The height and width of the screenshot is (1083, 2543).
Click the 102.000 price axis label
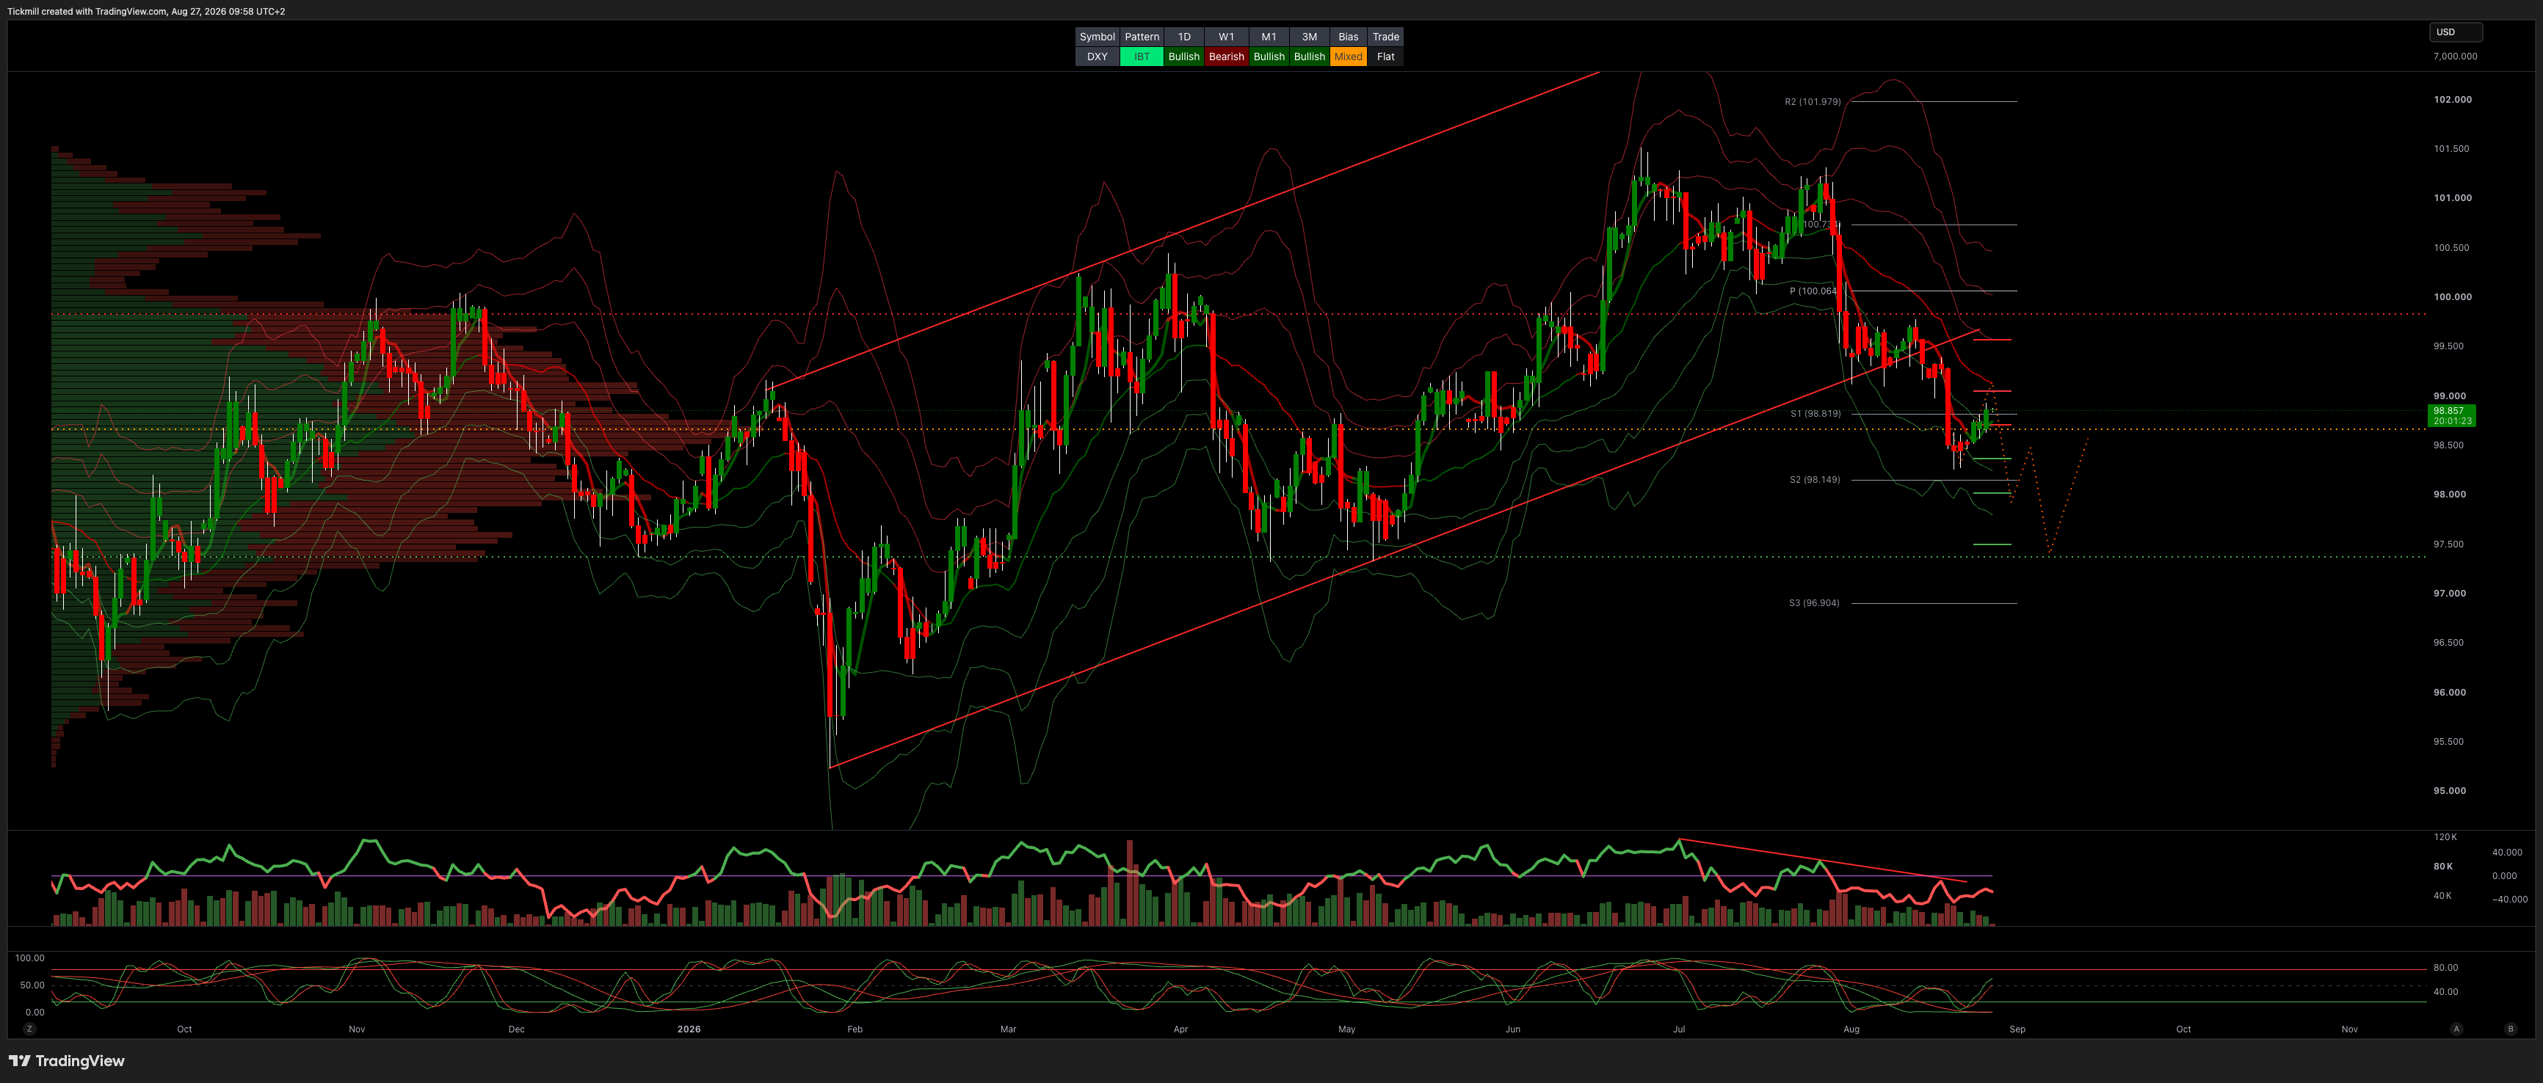point(2452,100)
